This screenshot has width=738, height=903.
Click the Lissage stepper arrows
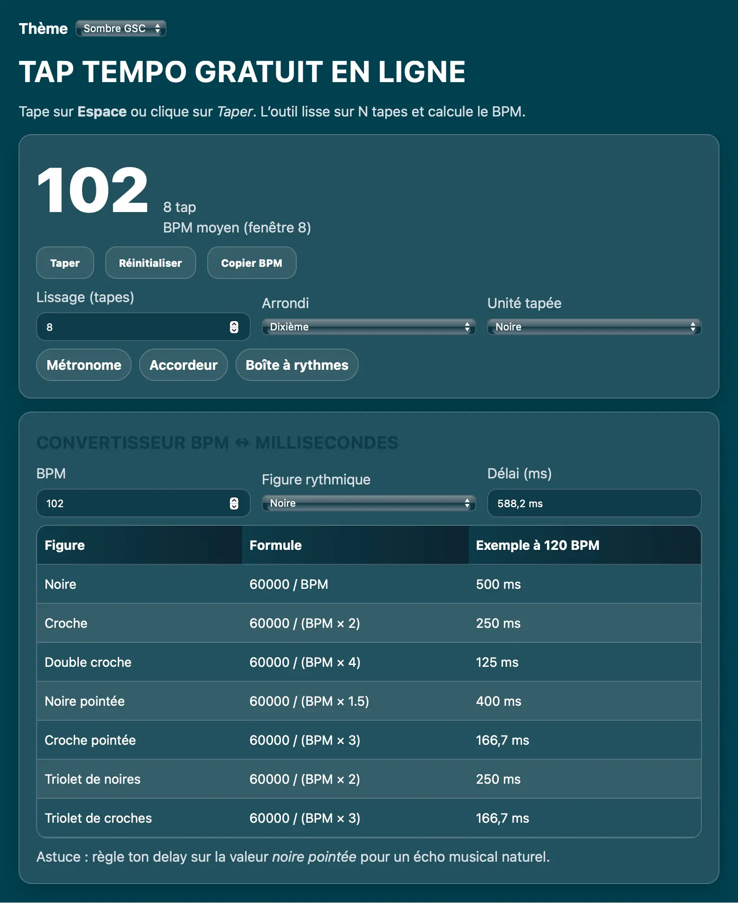point(234,327)
